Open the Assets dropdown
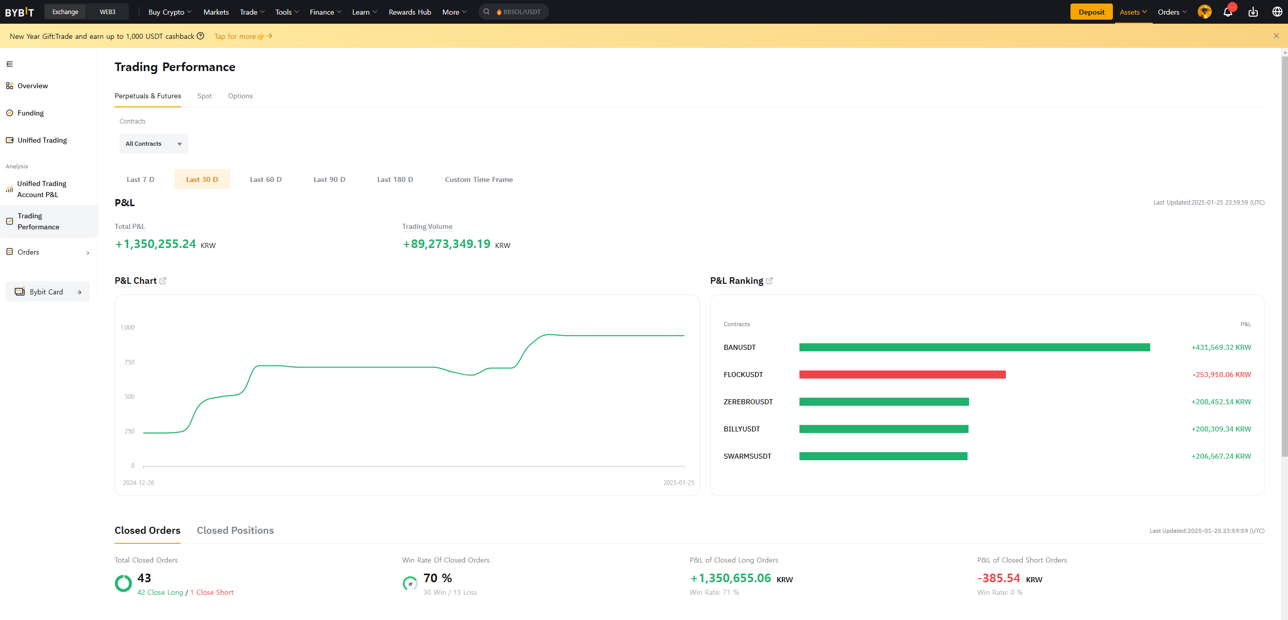This screenshot has height=620, width=1288. [x=1134, y=12]
